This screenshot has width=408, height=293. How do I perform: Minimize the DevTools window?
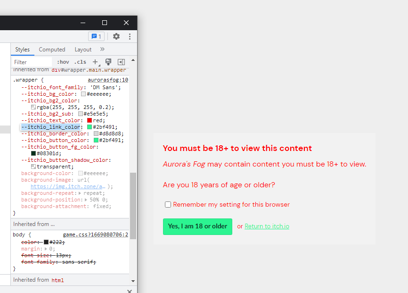pos(83,23)
